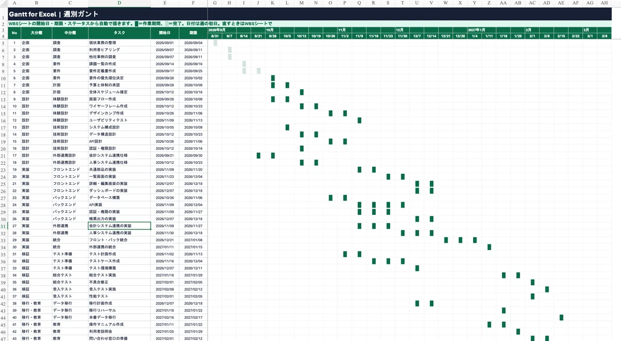Screen dimensions: 621x341
Task: Select the task cell '移行リハーサル'
Action: point(120,310)
